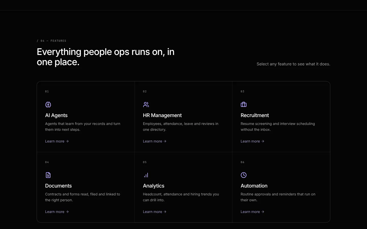Click card number 03 label
367x229 pixels.
point(242,91)
